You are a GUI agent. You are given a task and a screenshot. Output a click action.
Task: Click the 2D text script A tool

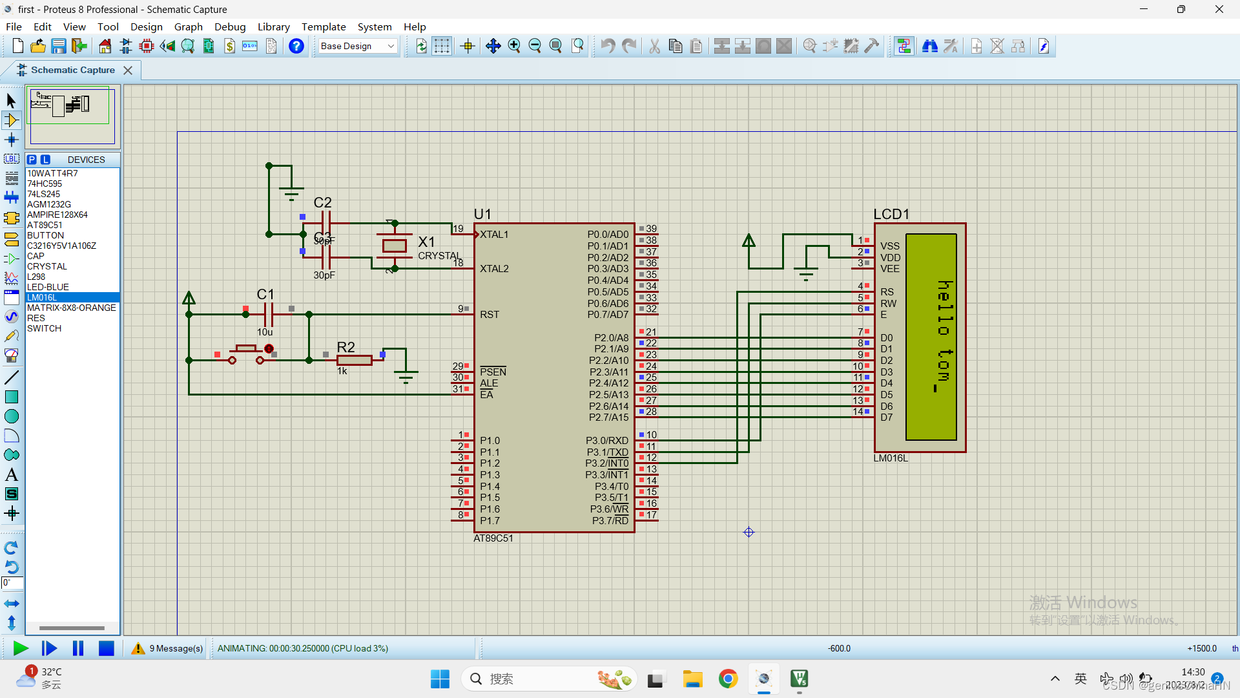point(11,475)
